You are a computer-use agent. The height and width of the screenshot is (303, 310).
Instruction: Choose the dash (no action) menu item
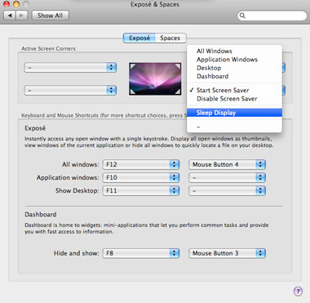[234, 127]
